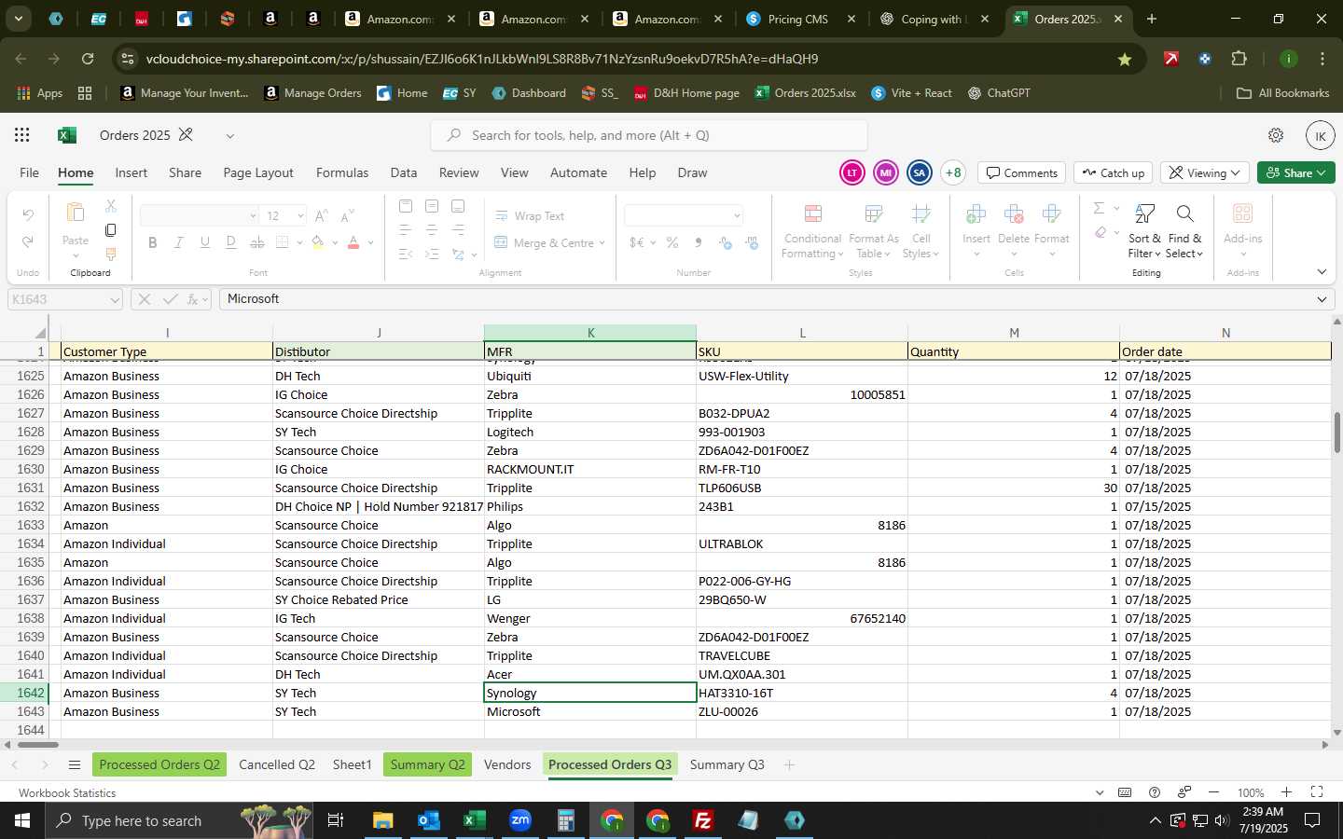Open the Name Box dropdown arrow
1343x839 pixels.
(115, 299)
